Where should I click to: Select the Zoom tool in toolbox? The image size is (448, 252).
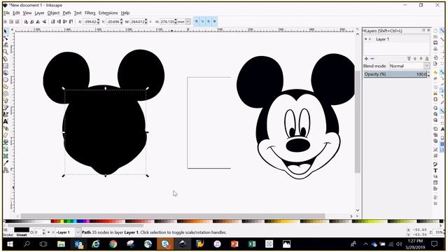point(6,52)
